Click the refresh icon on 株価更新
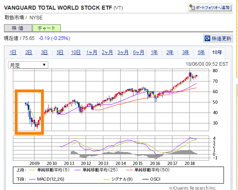The width and height of the screenshot is (238, 190). pyautogui.click(x=207, y=38)
